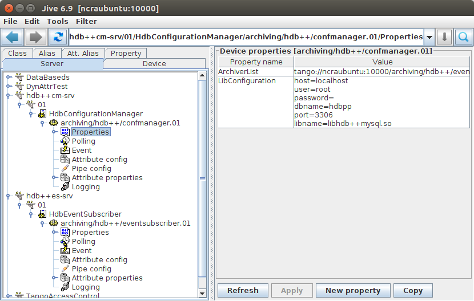Click the Polling clock icon under eventsubscriber.01

click(65, 241)
